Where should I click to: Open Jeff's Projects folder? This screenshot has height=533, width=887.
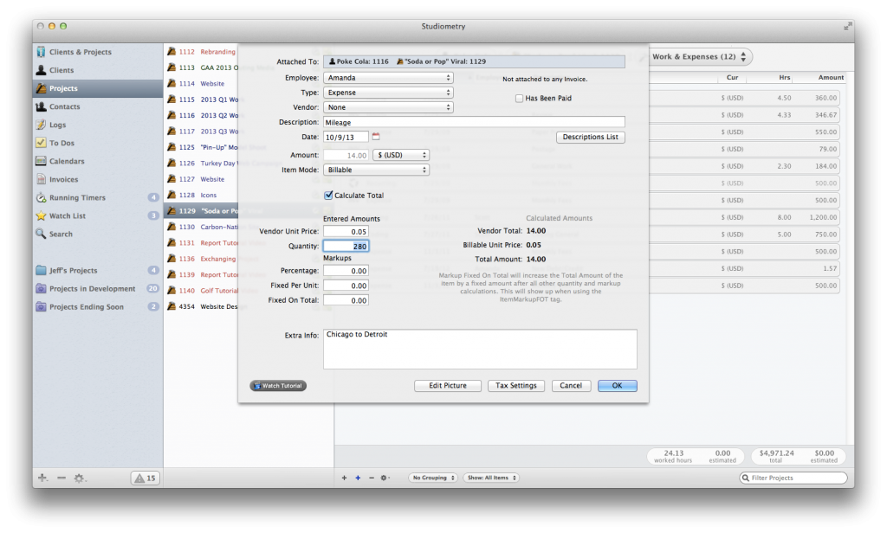[97, 270]
